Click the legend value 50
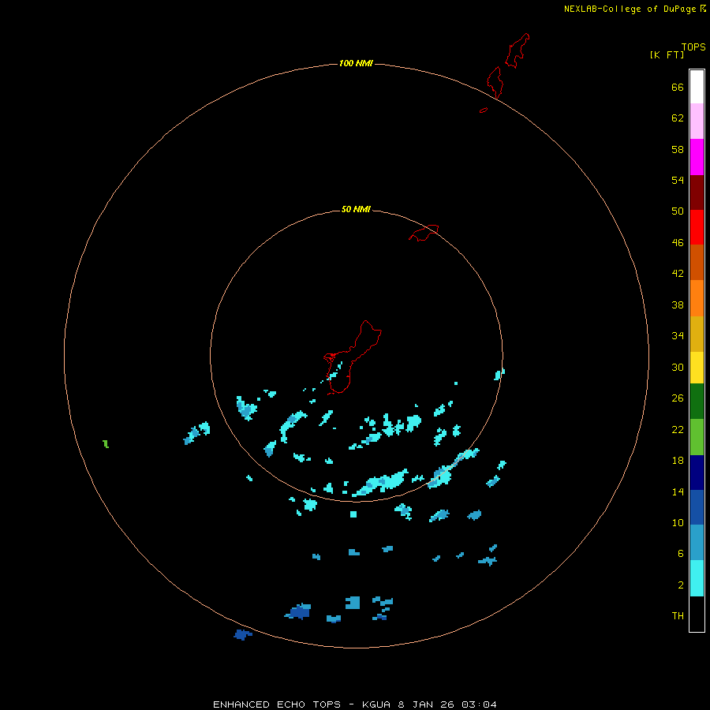Image resolution: width=710 pixels, height=710 pixels. (678, 211)
